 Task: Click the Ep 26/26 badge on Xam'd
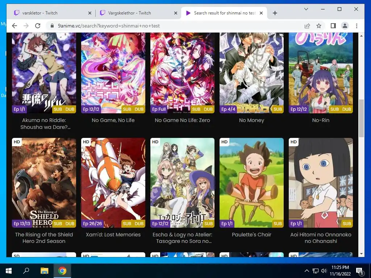tap(92, 224)
